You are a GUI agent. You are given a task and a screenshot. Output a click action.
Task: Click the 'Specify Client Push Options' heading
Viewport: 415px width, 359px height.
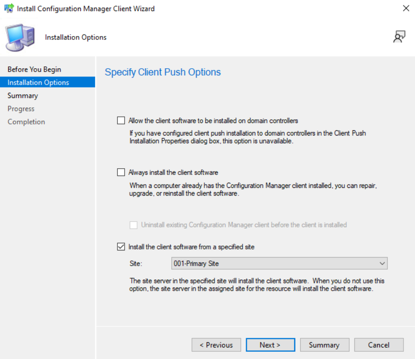[163, 72]
